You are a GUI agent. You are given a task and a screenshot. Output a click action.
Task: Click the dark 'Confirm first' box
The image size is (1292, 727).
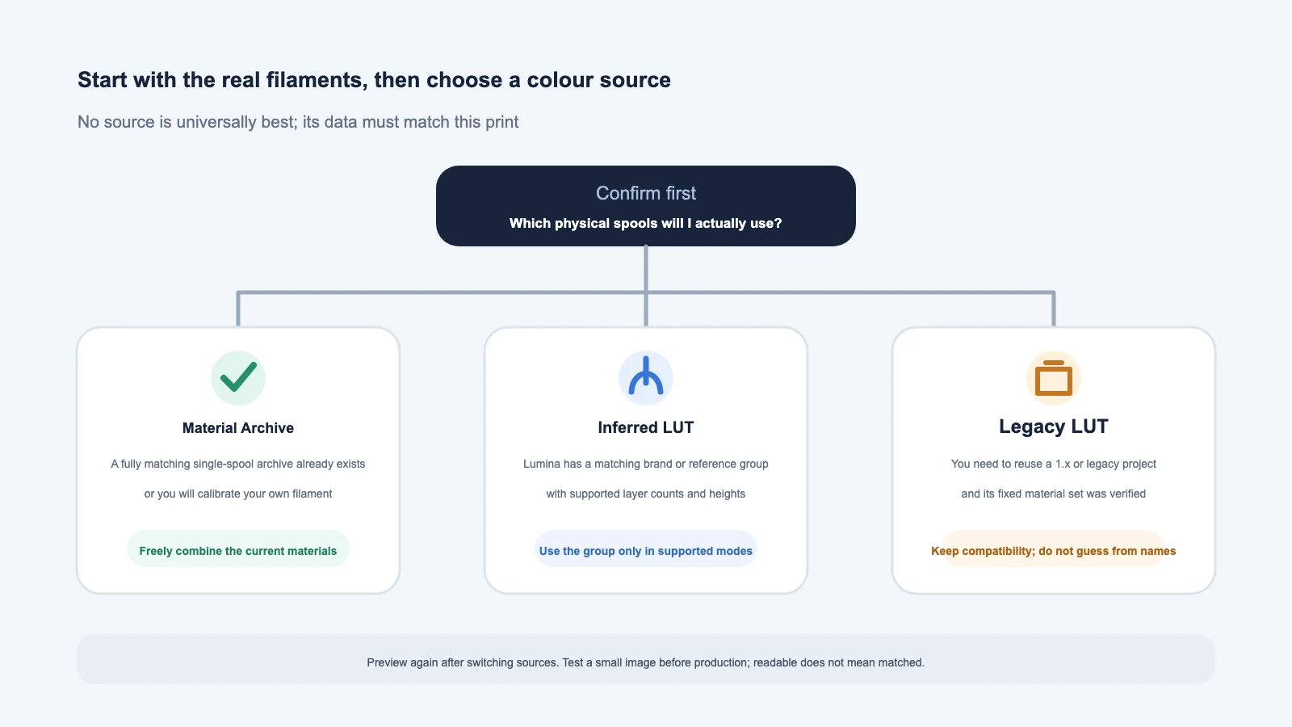click(646, 206)
